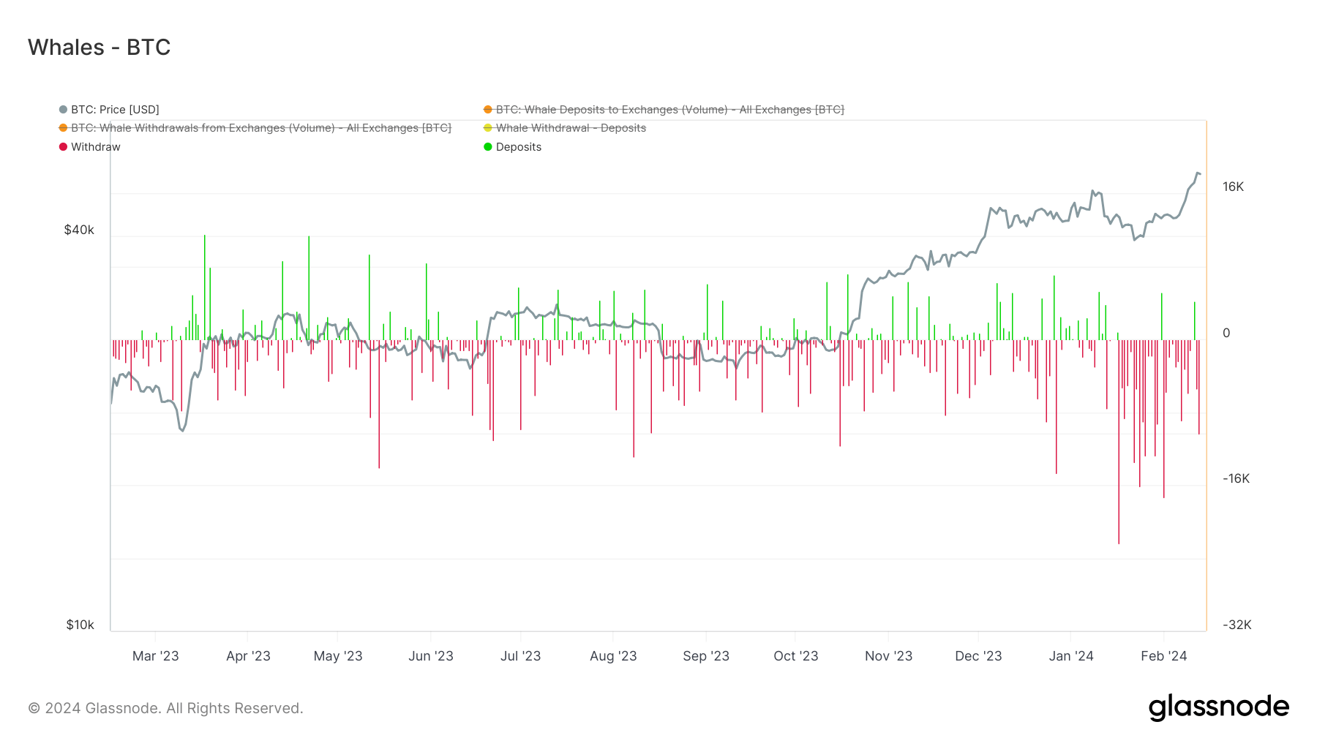
Task: Enable the 'Whale Withdrawal - Deposits' series label
Action: click(571, 128)
